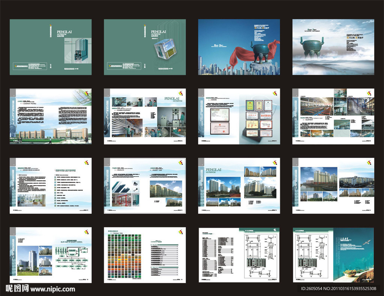
Task: Select the Broken Bridge Aluminum text spread
Action: point(51,186)
